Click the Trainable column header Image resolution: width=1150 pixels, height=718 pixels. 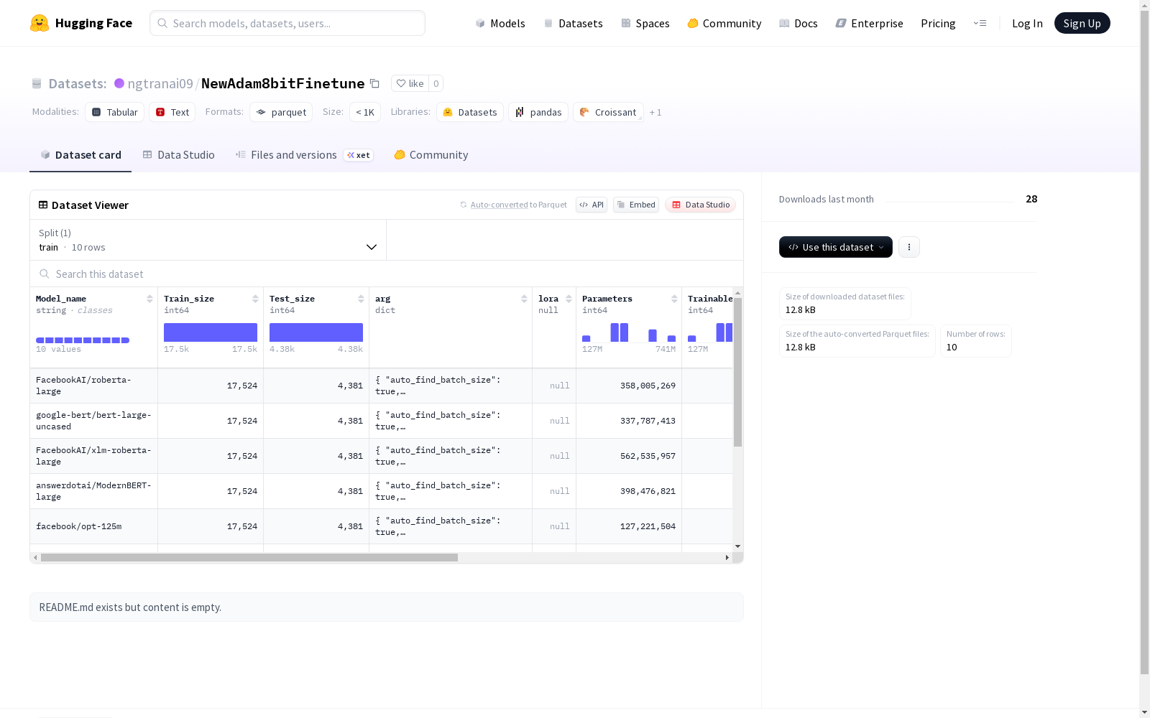[710, 299]
